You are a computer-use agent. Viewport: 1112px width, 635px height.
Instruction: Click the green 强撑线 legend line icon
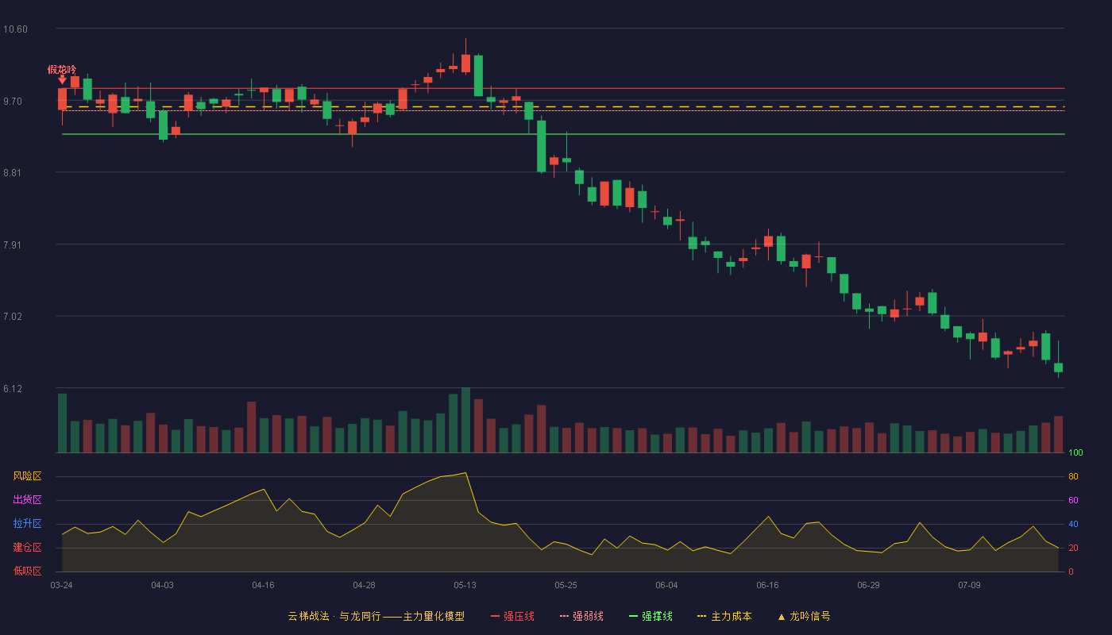pos(633,616)
